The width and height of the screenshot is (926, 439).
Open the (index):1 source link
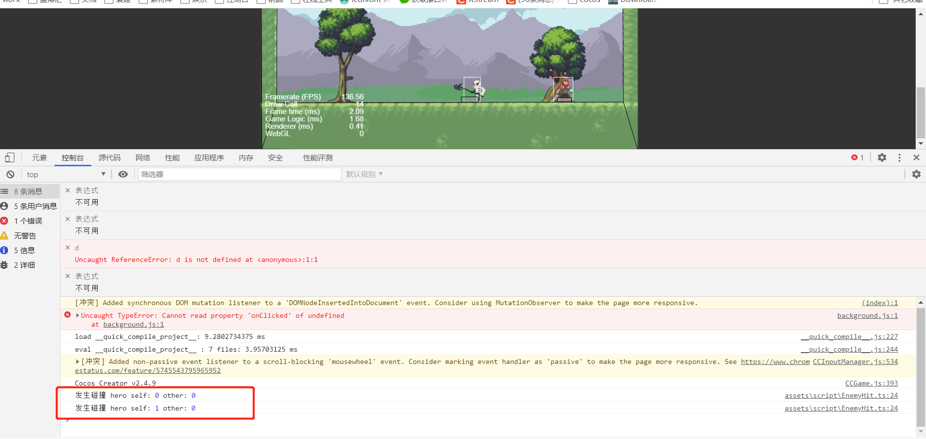879,303
